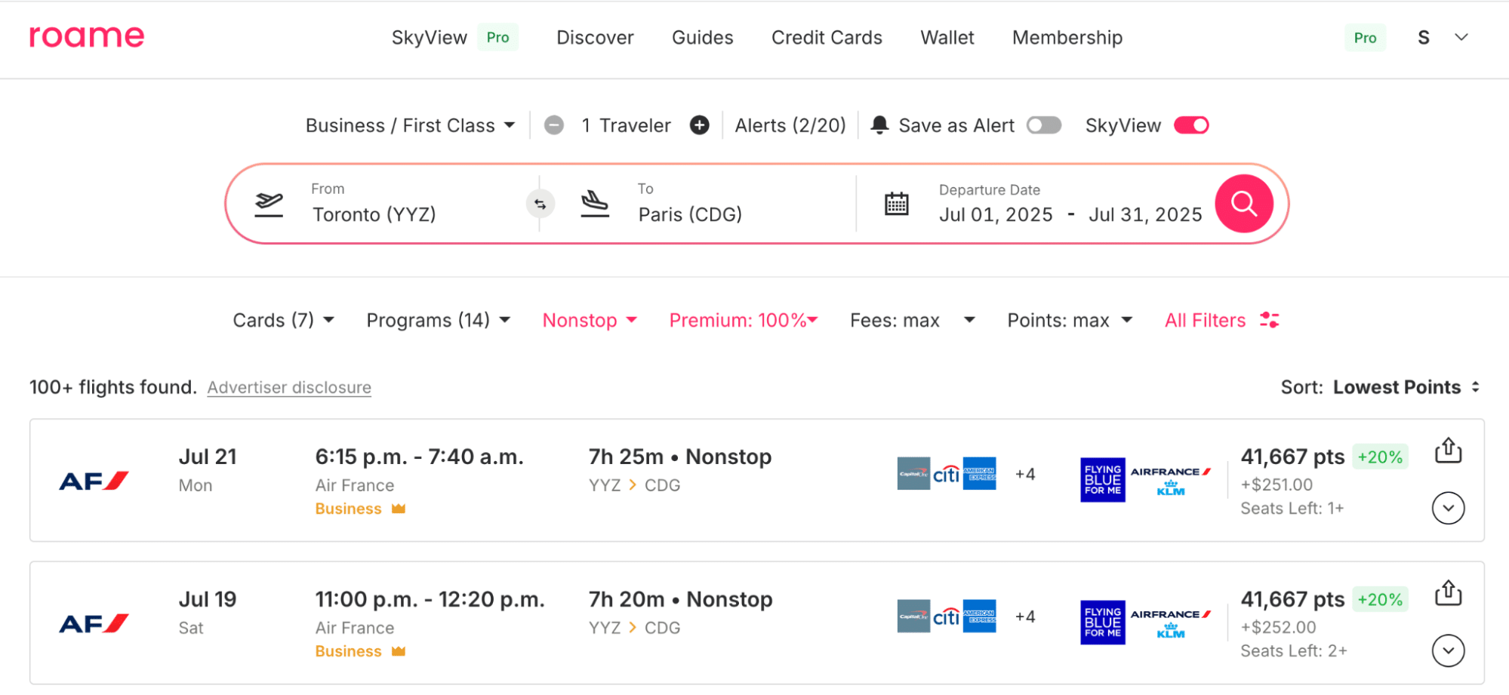This screenshot has height=695, width=1509.
Task: Expand Jul 21 flight details chevron
Action: click(1447, 508)
